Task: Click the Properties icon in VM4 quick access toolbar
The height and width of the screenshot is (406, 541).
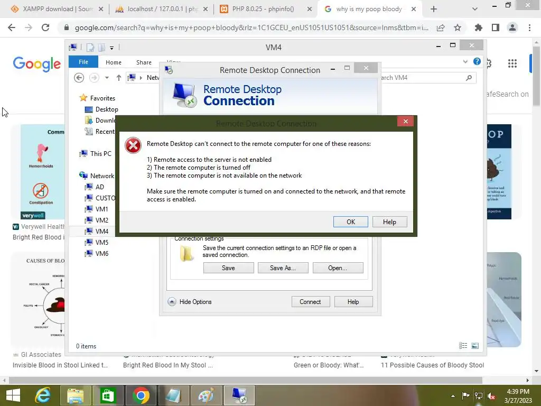Action: pos(90,48)
